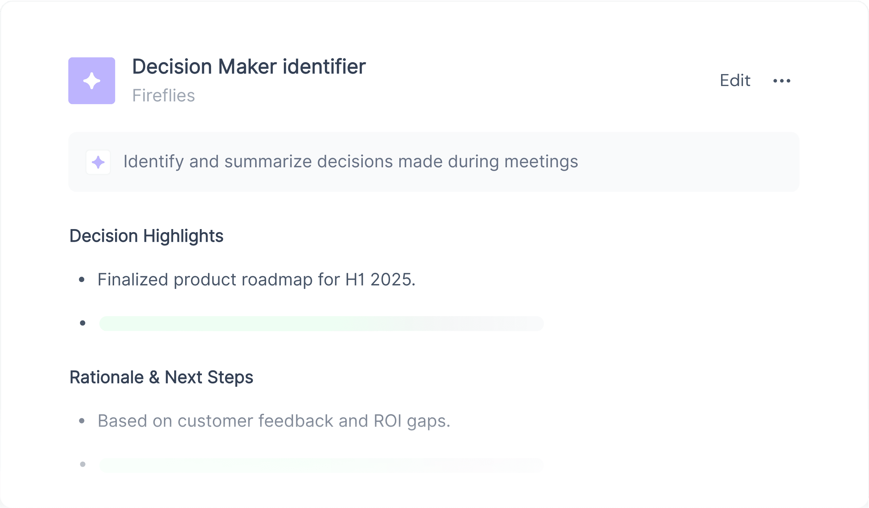
Task: Click the bullet before the green loading bar
Action: coord(83,323)
